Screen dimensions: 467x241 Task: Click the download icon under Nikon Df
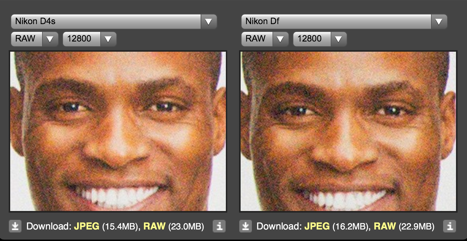(x=245, y=226)
